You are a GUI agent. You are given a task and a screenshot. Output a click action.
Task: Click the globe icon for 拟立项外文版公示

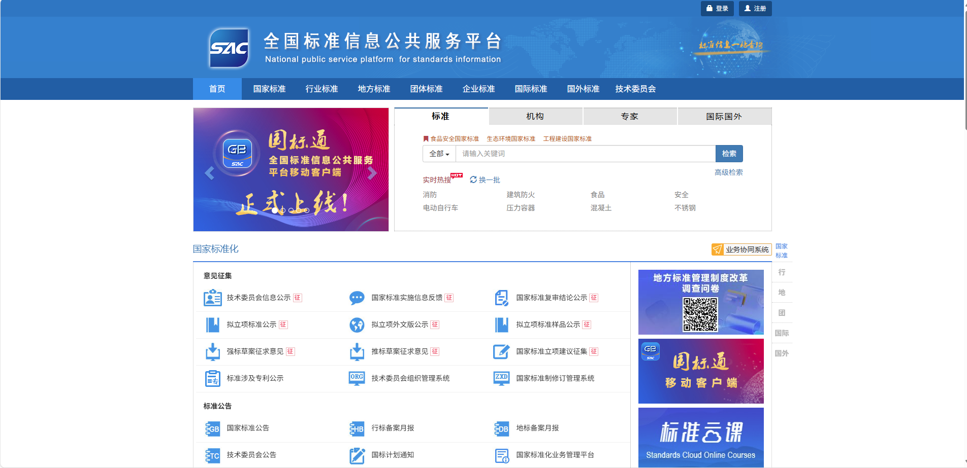[357, 325]
